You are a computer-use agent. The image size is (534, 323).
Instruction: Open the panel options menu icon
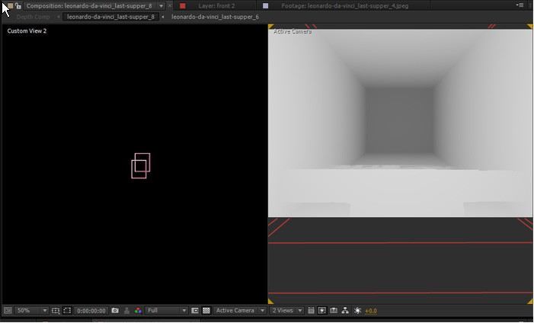point(520,5)
